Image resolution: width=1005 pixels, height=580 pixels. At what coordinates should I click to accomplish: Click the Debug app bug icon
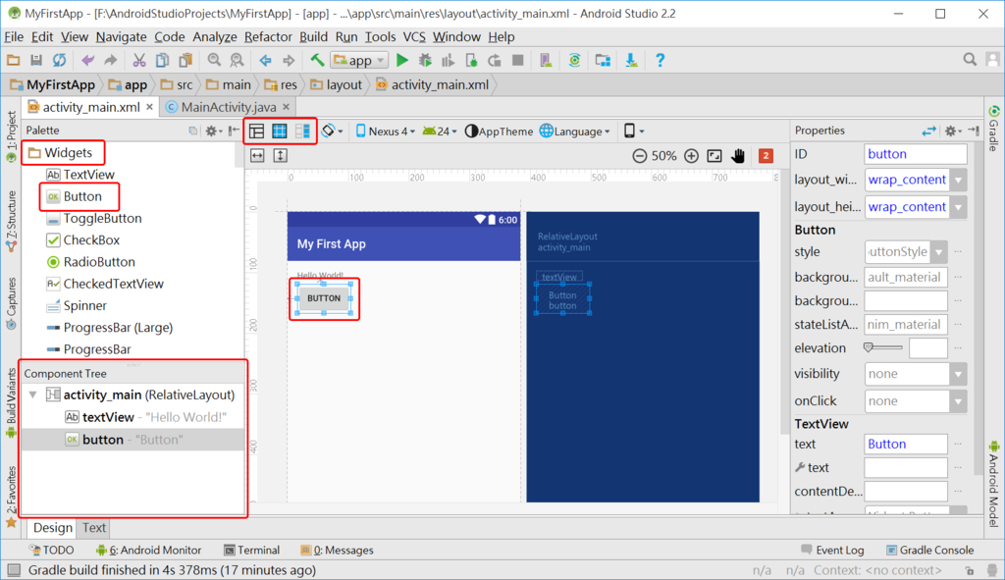(x=425, y=60)
